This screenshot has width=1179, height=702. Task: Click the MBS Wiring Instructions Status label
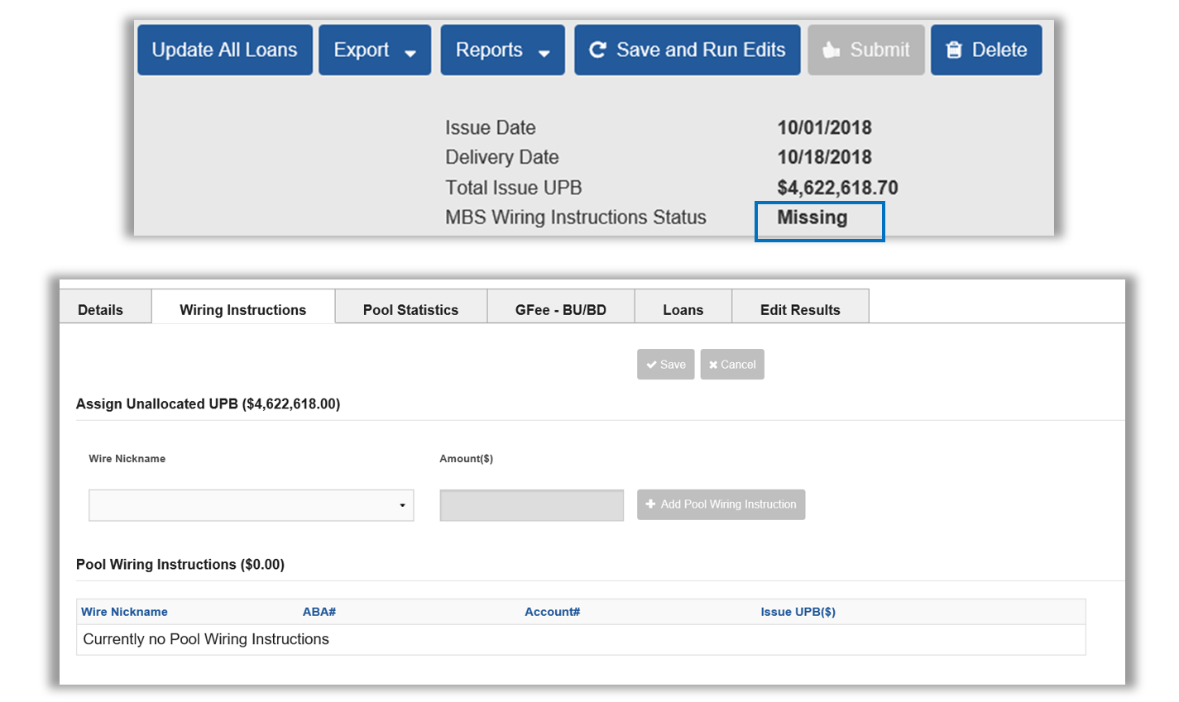click(x=576, y=217)
